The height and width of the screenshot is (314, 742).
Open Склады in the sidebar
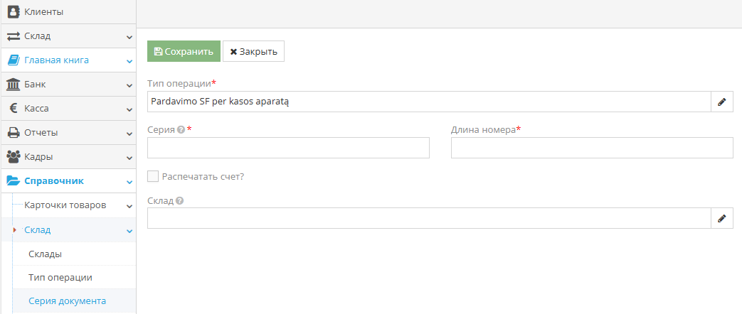(45, 254)
